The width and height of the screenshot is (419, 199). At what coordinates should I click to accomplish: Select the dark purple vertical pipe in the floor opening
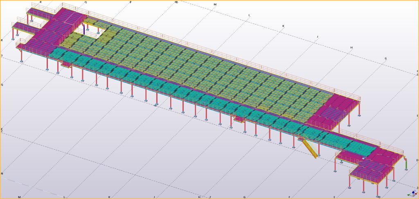pyautogui.click(x=84, y=28)
